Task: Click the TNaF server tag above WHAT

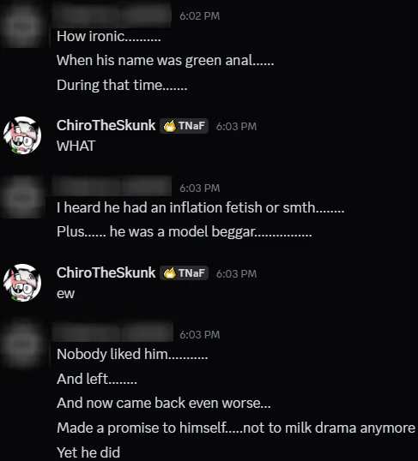Action: point(184,126)
